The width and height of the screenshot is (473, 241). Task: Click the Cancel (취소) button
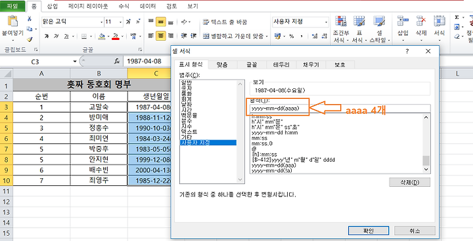pyautogui.click(x=415, y=231)
